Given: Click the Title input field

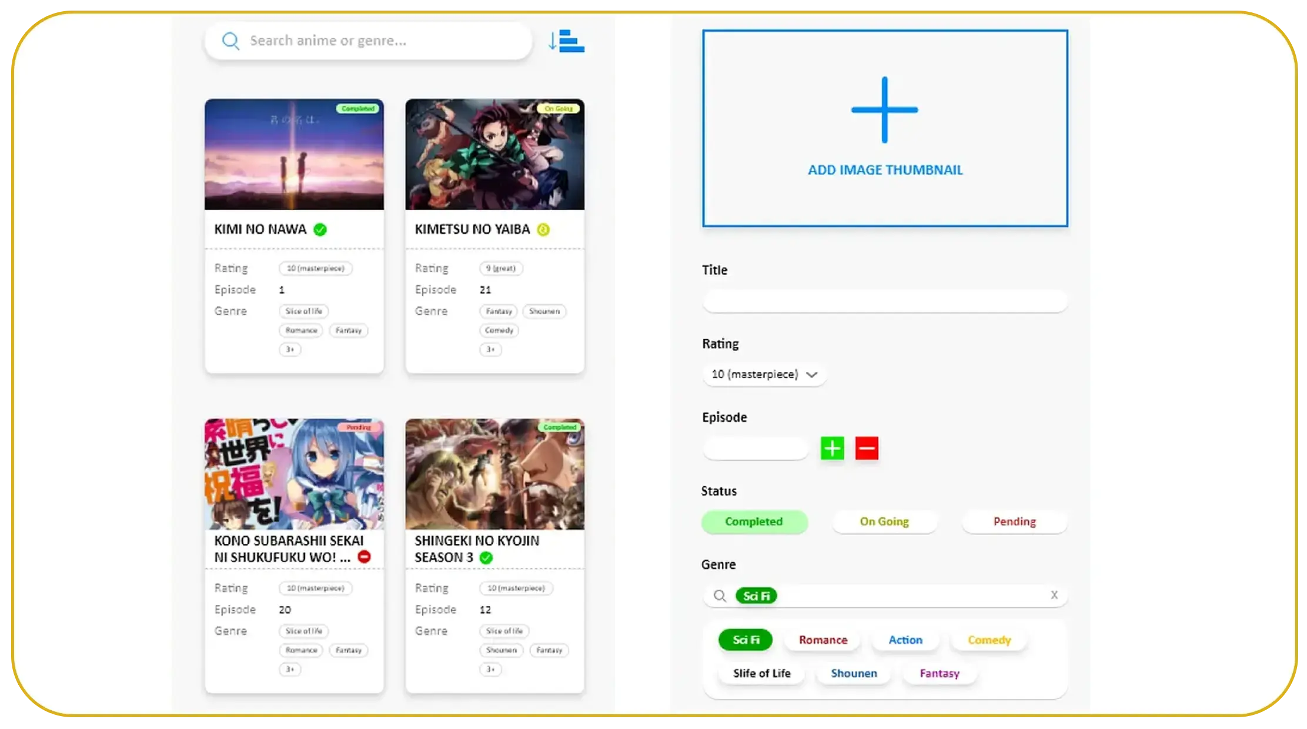Looking at the screenshot, I should coord(885,302).
